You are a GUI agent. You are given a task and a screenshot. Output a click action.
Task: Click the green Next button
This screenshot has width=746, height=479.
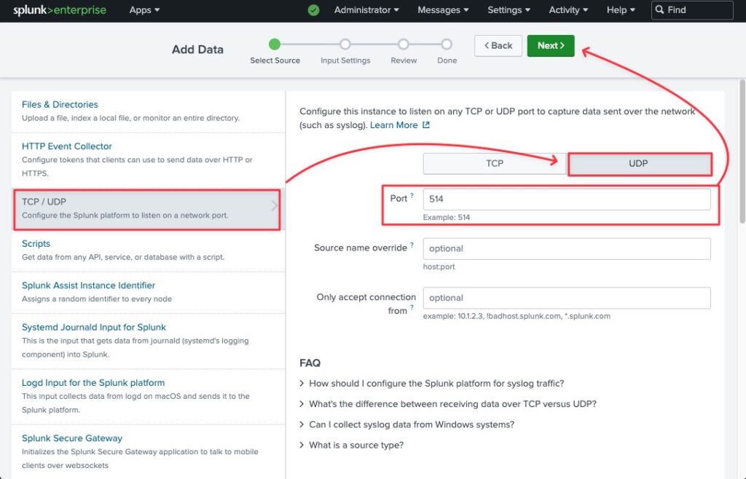click(x=551, y=46)
